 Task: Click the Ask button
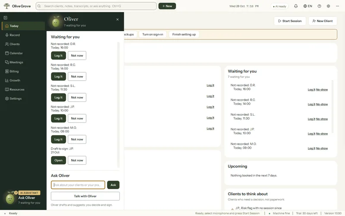point(113,185)
